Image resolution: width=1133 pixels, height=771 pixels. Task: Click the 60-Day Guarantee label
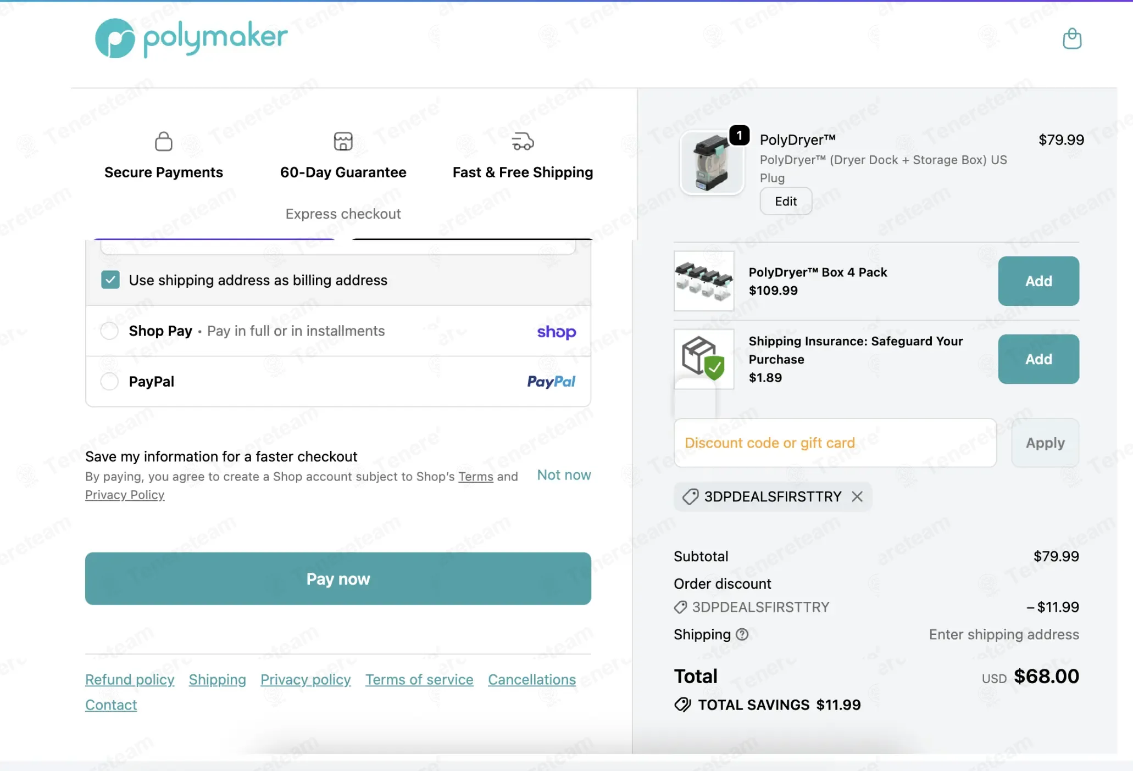[x=343, y=172]
